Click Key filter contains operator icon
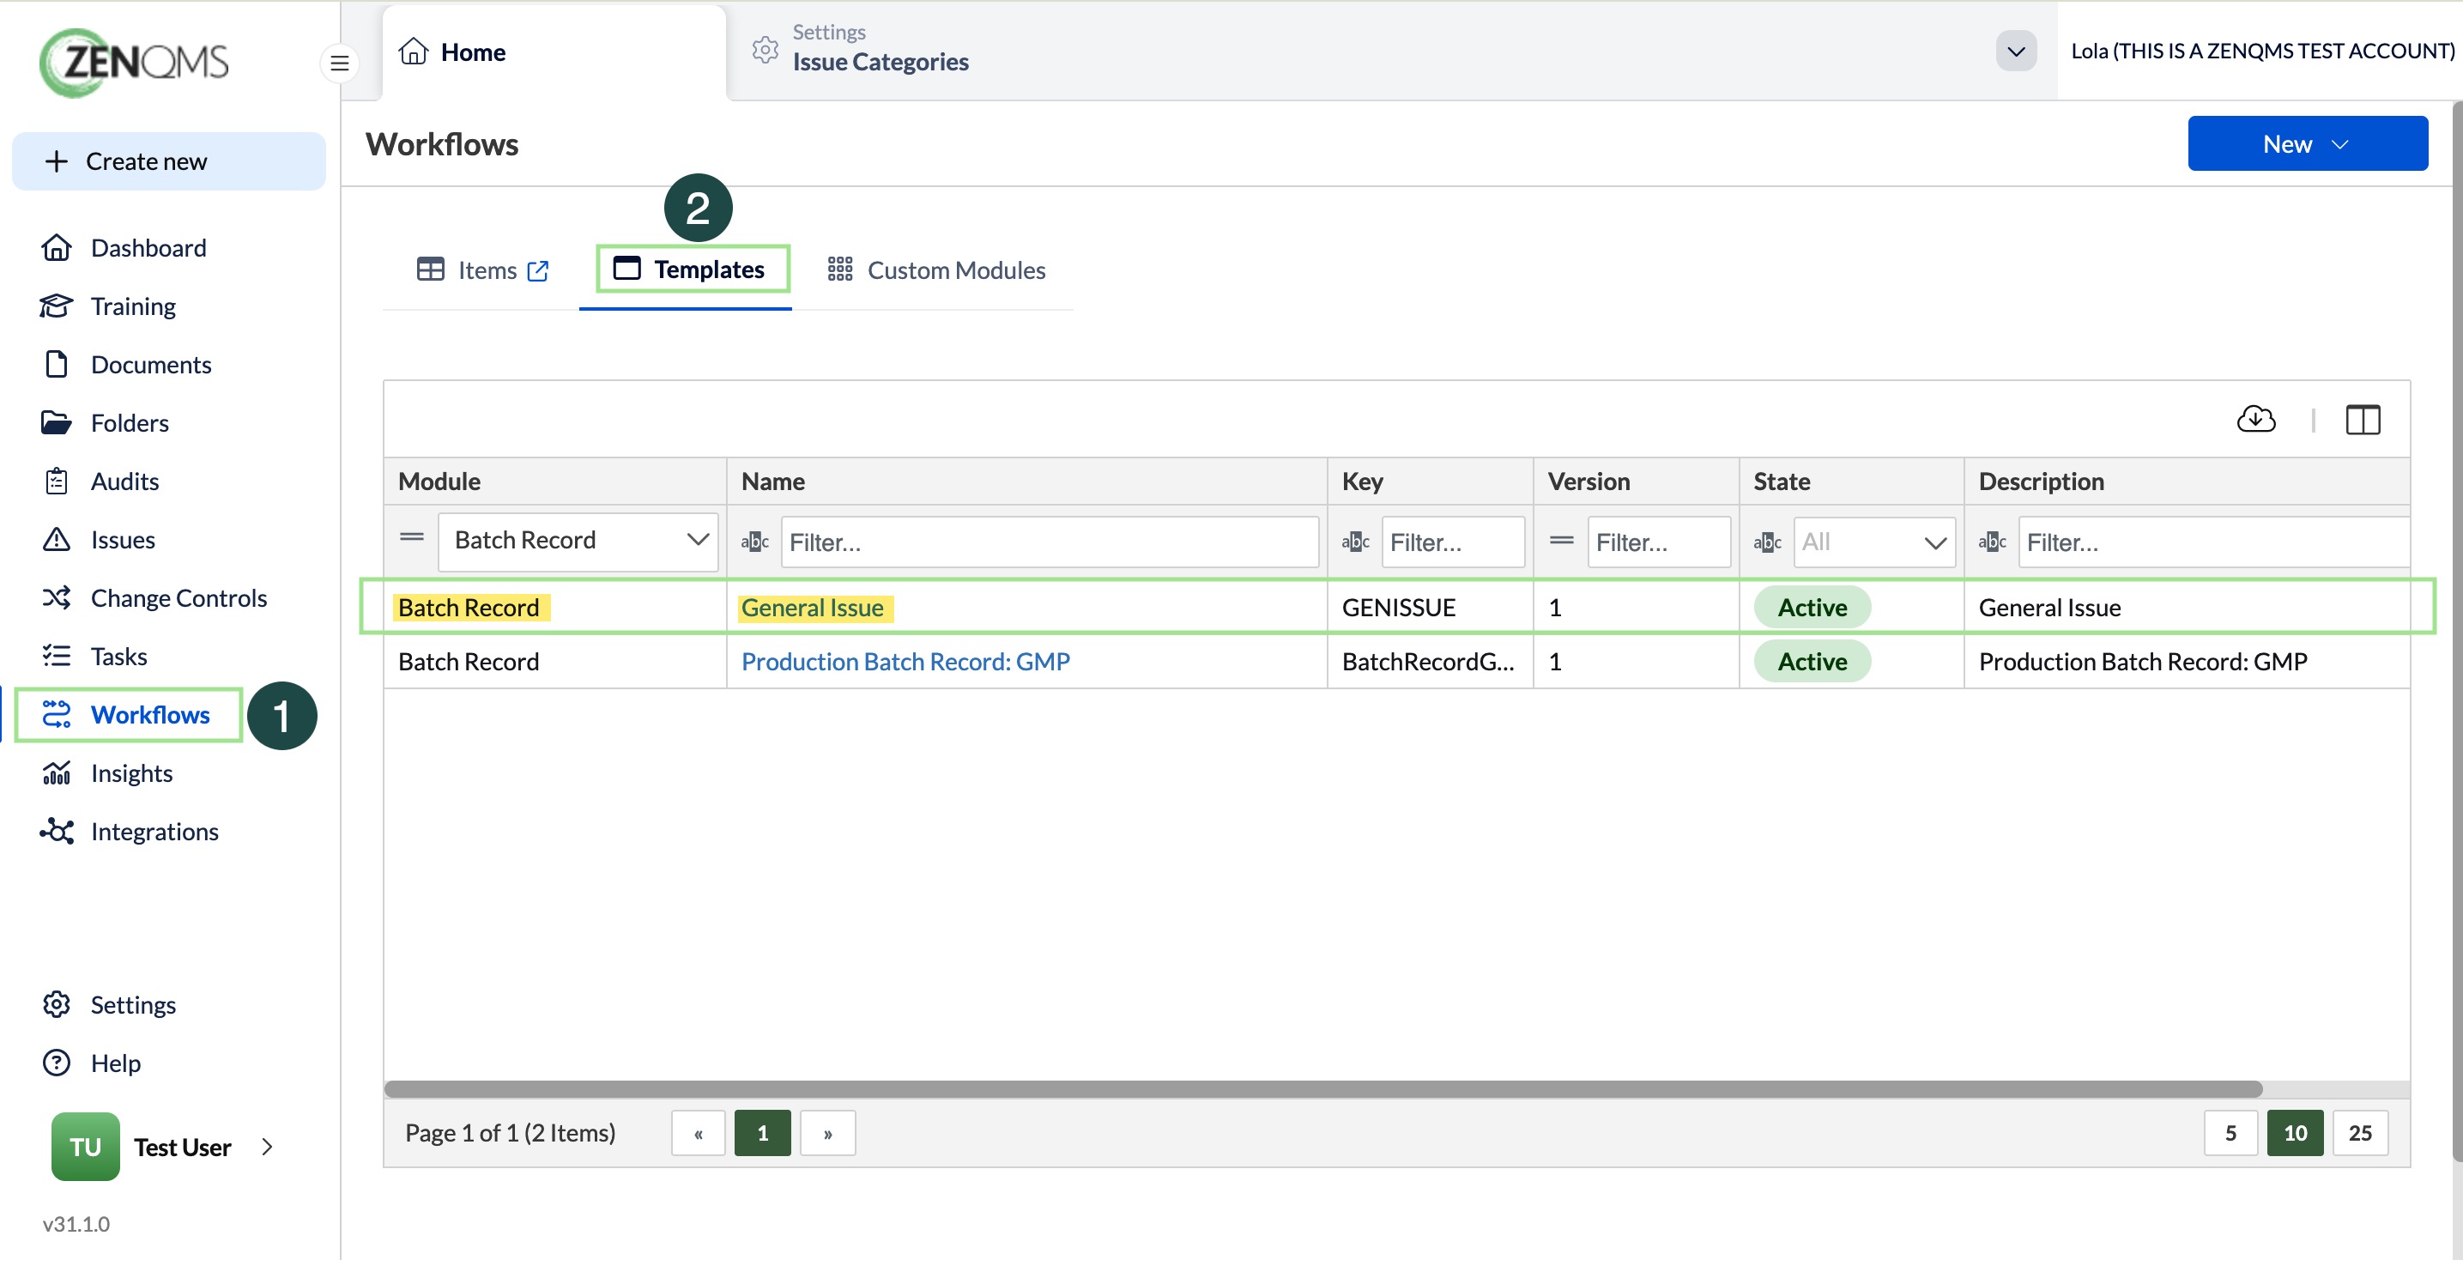The width and height of the screenshot is (2463, 1272). coord(1355,542)
